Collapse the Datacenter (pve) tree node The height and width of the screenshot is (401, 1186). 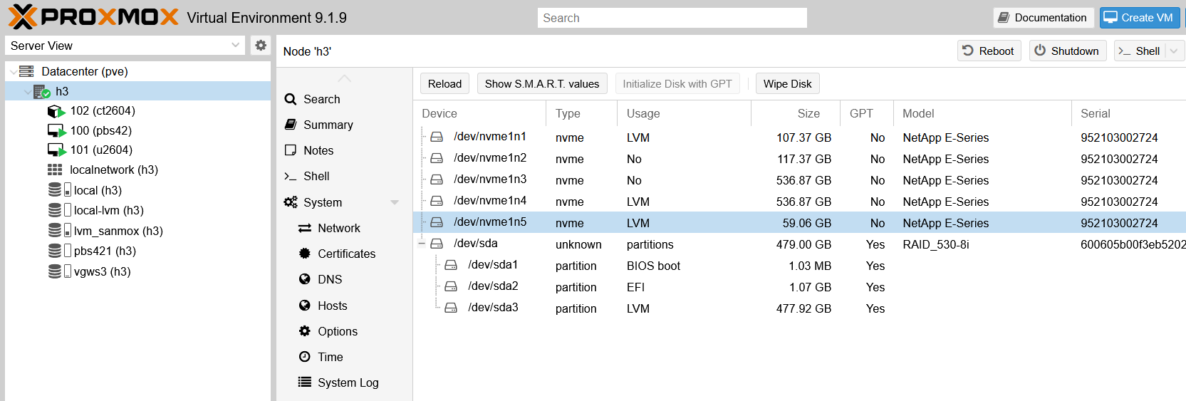pos(13,72)
